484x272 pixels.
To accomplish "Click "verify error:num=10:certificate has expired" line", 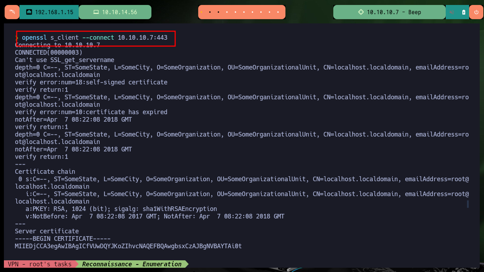I will [x=91, y=112].
